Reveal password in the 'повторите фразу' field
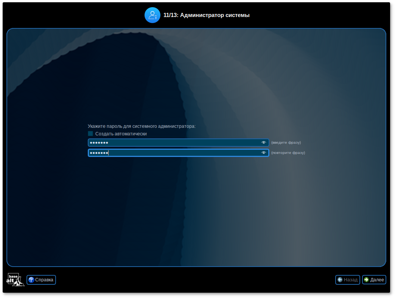 point(264,153)
